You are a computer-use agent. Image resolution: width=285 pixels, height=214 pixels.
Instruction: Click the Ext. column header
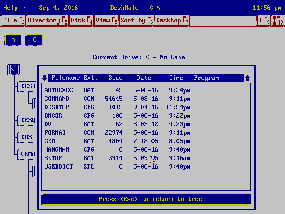(90, 78)
